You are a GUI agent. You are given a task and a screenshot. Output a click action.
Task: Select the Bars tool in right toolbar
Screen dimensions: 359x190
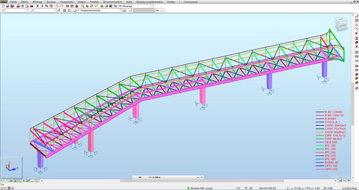point(357,28)
